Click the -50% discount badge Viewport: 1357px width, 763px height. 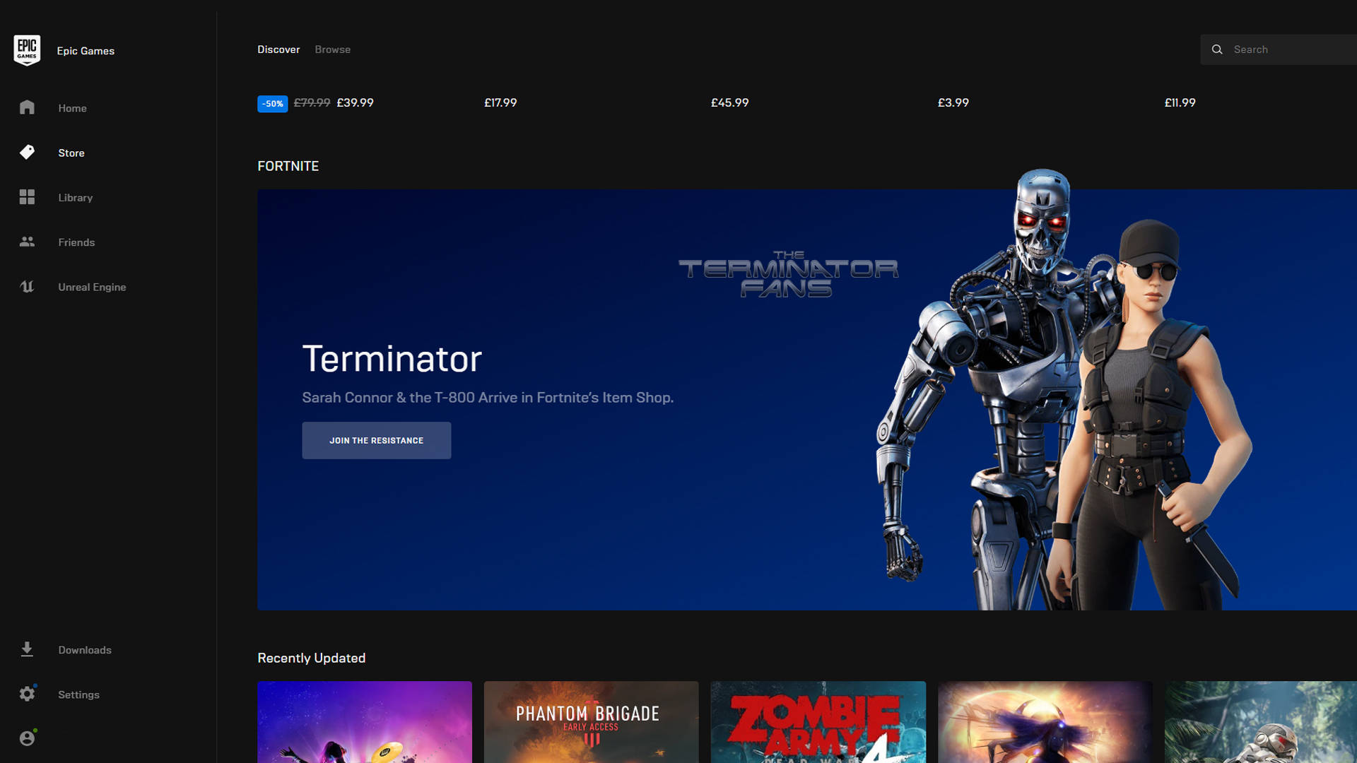[272, 103]
